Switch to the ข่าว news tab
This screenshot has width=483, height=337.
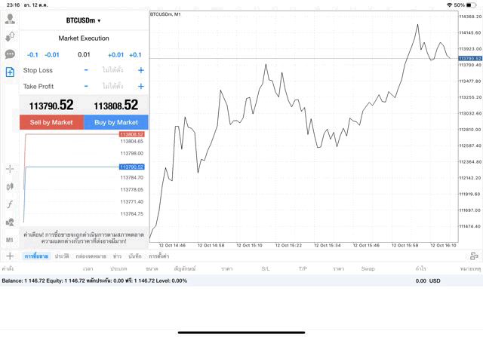coord(117,256)
